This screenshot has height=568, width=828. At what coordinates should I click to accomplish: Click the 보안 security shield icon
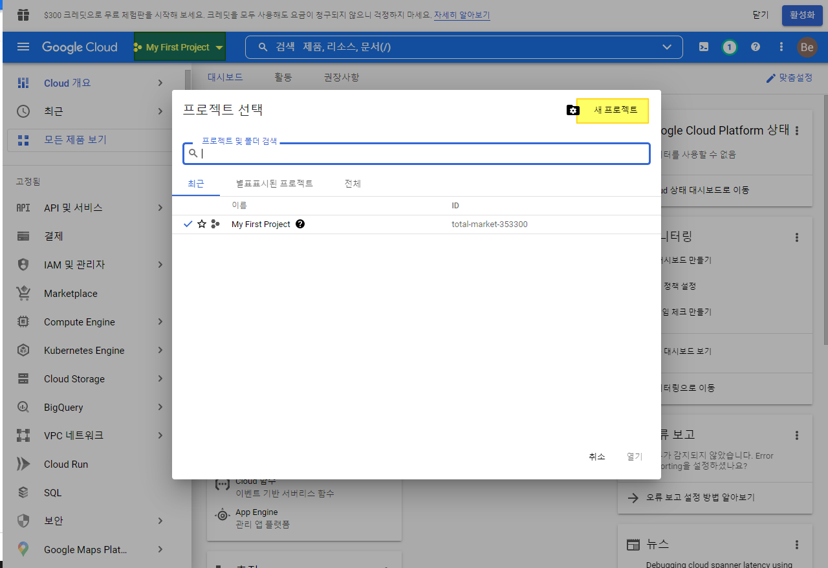(23, 521)
